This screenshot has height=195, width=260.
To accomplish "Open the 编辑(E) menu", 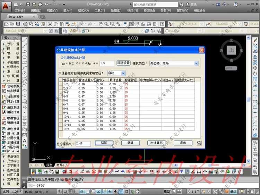I will pyautogui.click(x=36, y=11).
